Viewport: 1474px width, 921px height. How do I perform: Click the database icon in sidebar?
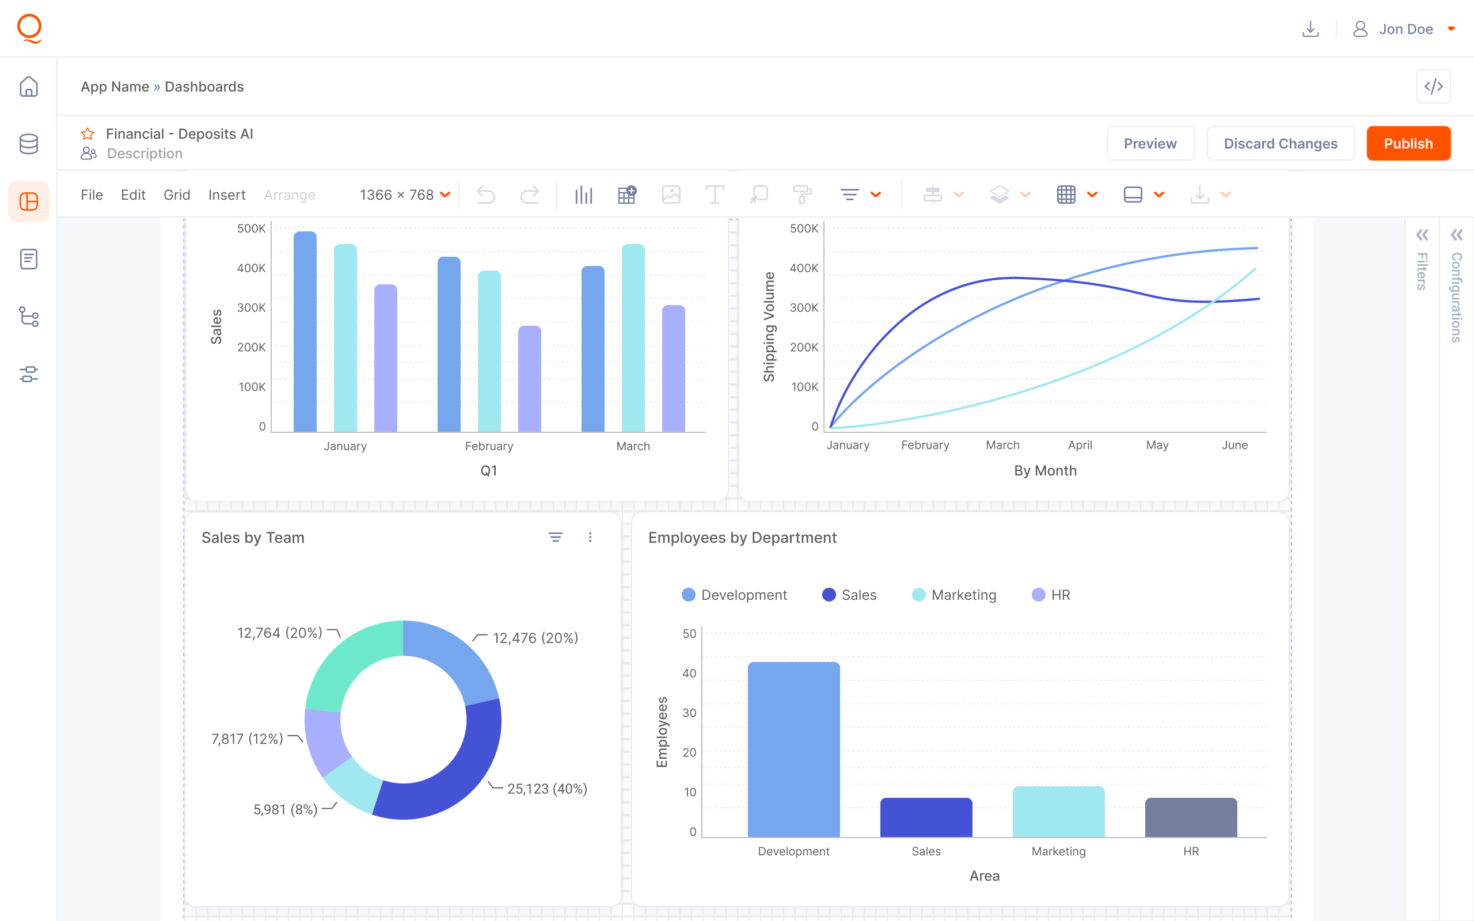(29, 144)
